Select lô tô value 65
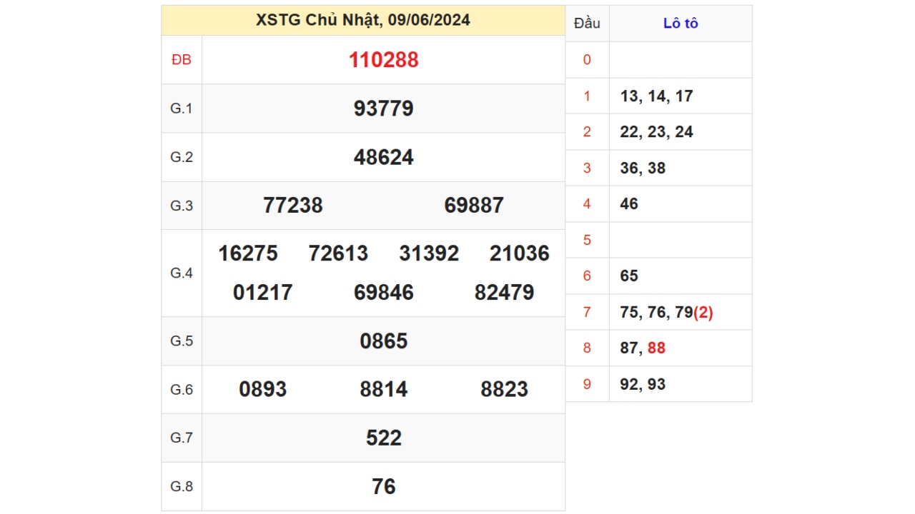This screenshot has height=514, width=915. (629, 276)
